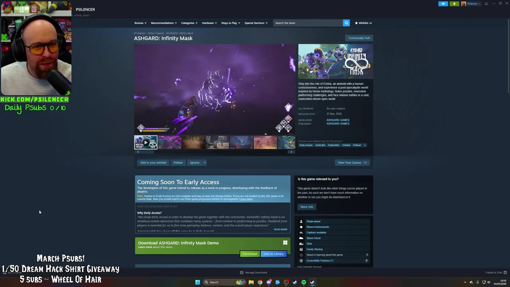This screenshot has width=510, height=287.
Task: Click the Psilencer profile avatar
Action: click(463, 4)
